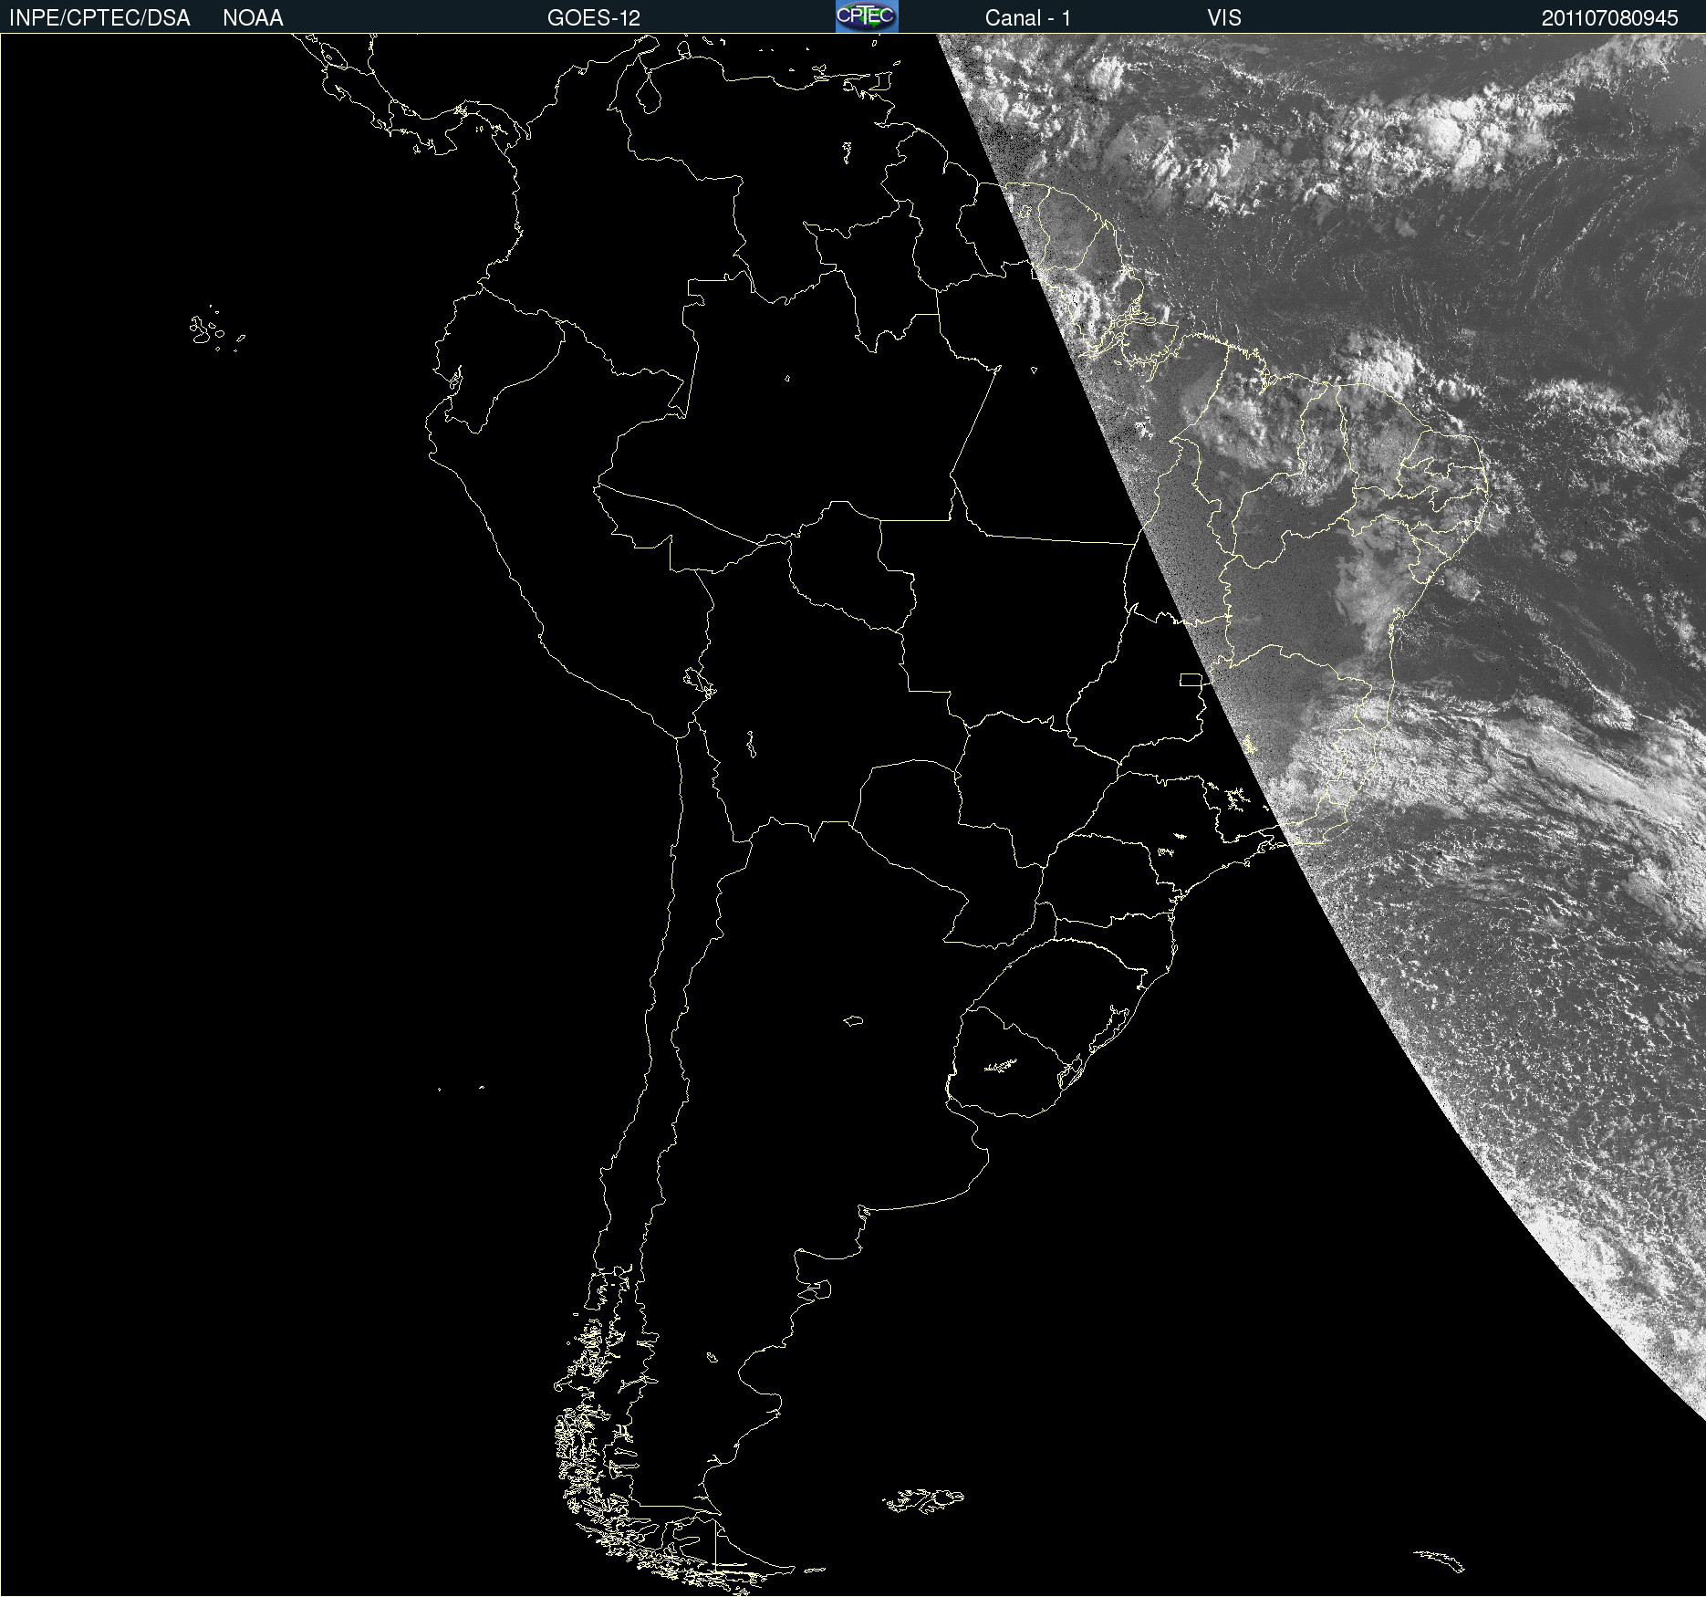Click the 201107080945 timestamp
This screenshot has width=1706, height=1597.
pos(1609,18)
